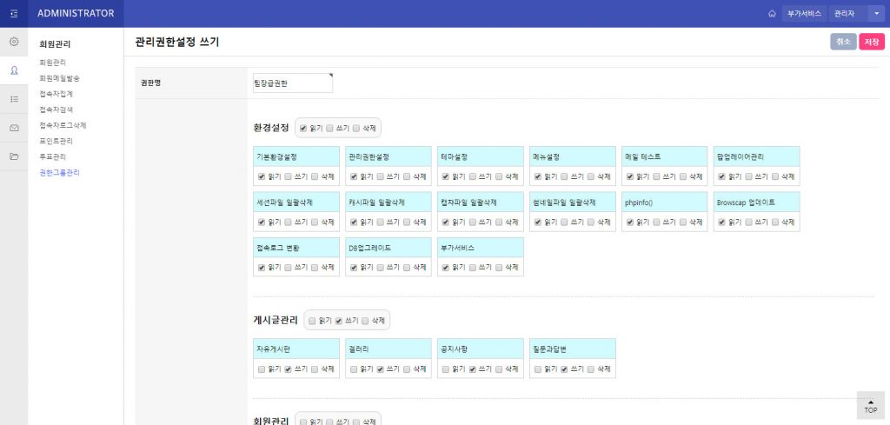Check 쓰기 under phpinfo()
This screenshot has height=425, width=890.
(656, 222)
